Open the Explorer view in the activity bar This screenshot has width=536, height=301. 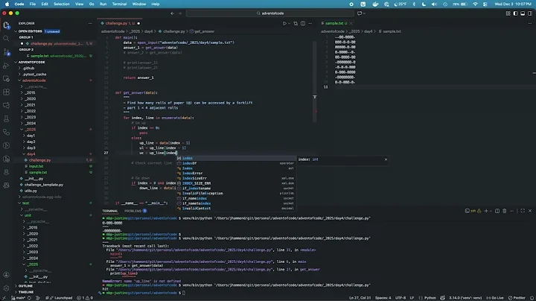click(x=6, y=25)
